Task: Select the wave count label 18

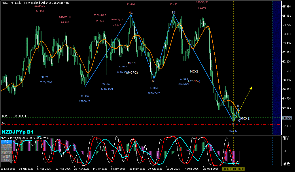Action: coord(173,12)
